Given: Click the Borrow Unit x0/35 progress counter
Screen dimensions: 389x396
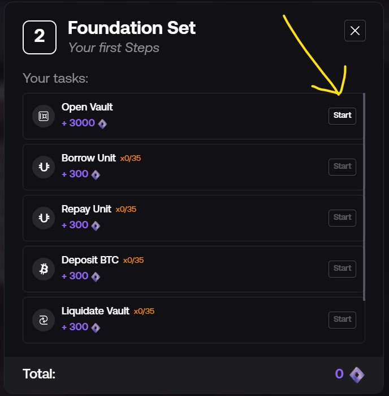Looking at the screenshot, I should [x=131, y=159].
